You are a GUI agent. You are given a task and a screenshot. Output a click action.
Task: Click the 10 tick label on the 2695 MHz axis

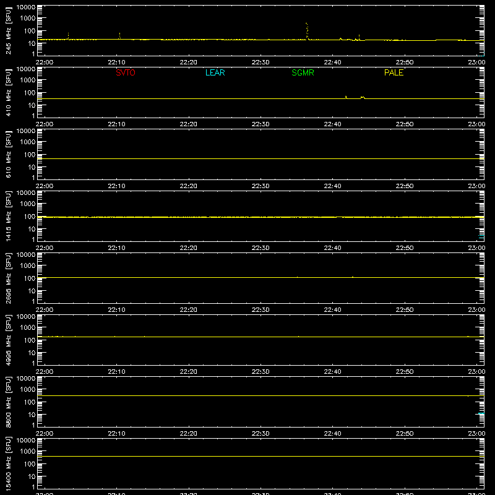pos(32,291)
